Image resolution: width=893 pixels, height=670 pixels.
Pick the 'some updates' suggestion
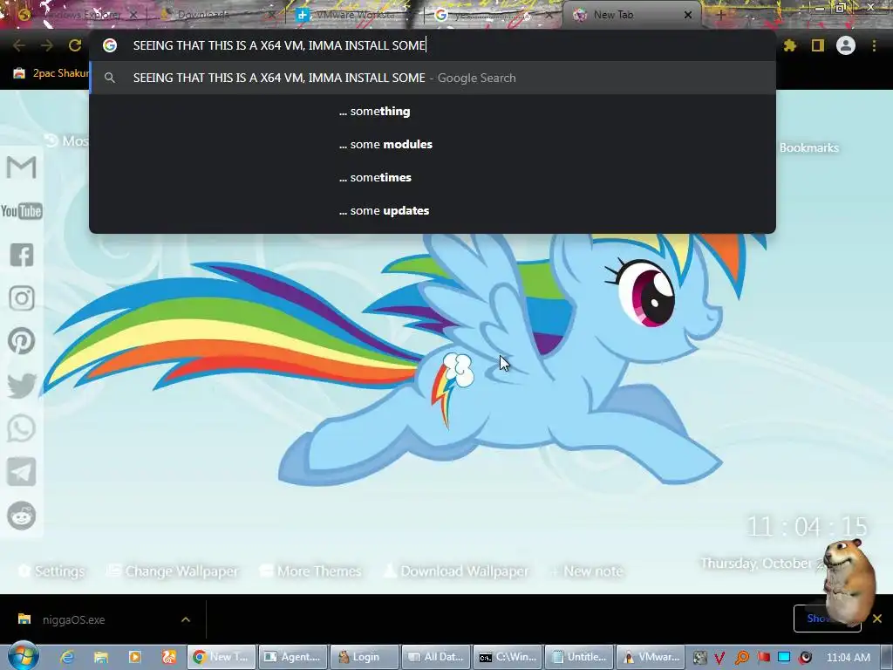click(433, 210)
